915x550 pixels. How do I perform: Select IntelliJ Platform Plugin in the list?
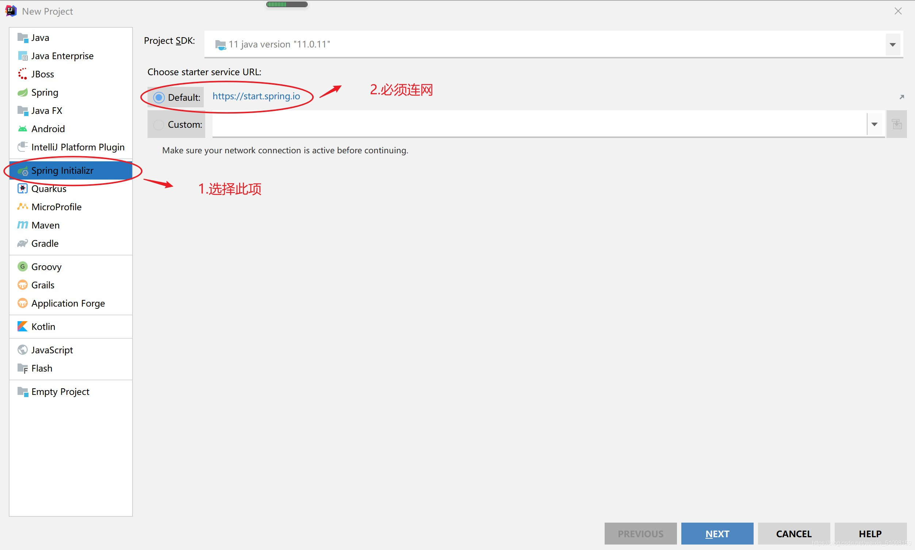click(71, 147)
